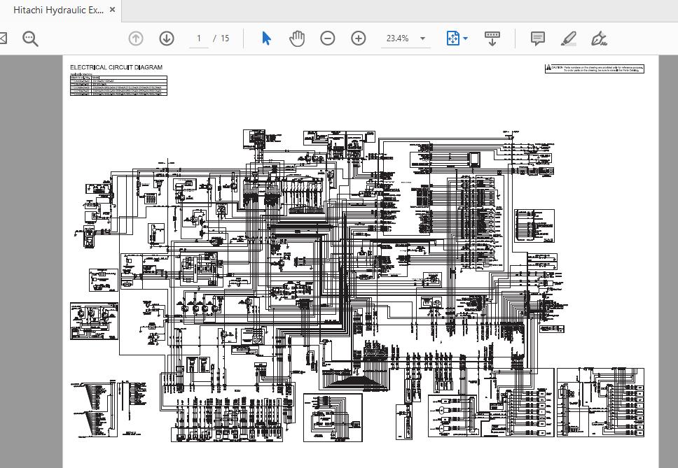Add a comment with the note tool
This screenshot has width=678, height=468.
pyautogui.click(x=537, y=38)
